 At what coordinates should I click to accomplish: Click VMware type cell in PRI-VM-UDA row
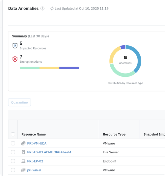[x=109, y=143]
